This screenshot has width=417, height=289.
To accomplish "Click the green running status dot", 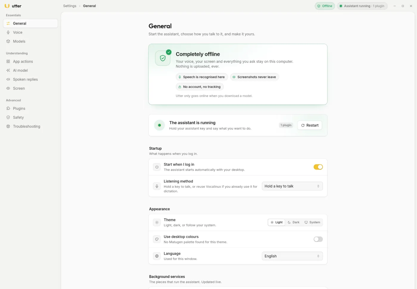I will pyautogui.click(x=159, y=125).
